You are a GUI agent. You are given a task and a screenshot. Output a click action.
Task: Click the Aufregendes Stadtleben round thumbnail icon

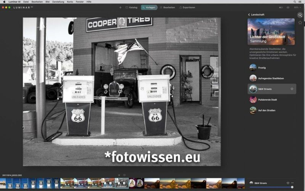click(253, 78)
